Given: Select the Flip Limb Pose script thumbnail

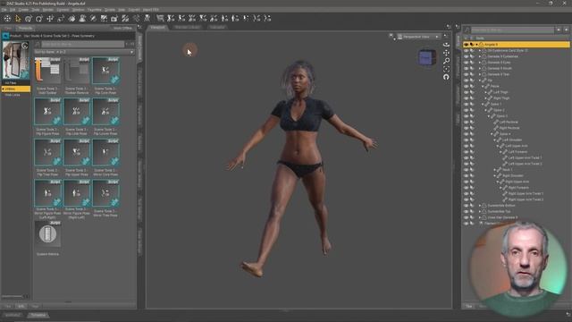Looking at the screenshot, I should 76,111.
